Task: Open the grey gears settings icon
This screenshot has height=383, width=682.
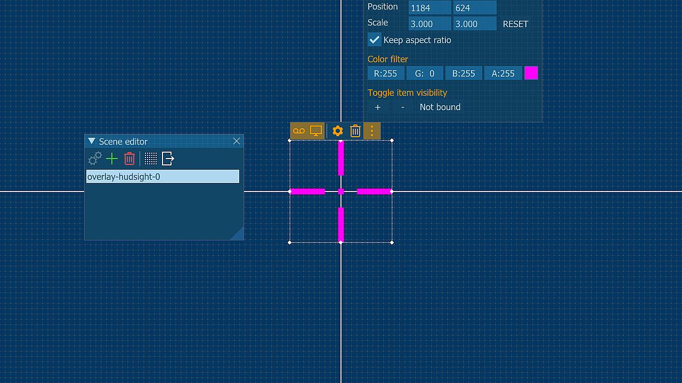Action: 95,159
